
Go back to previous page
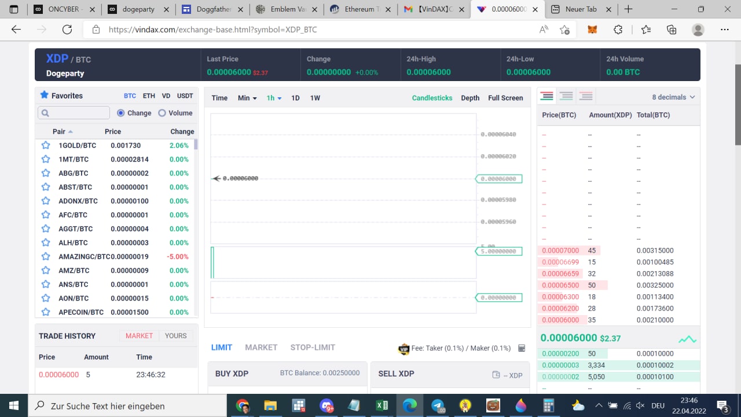pyautogui.click(x=16, y=30)
